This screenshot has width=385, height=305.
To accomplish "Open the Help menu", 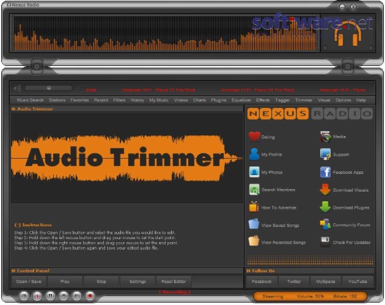I will 361,100.
